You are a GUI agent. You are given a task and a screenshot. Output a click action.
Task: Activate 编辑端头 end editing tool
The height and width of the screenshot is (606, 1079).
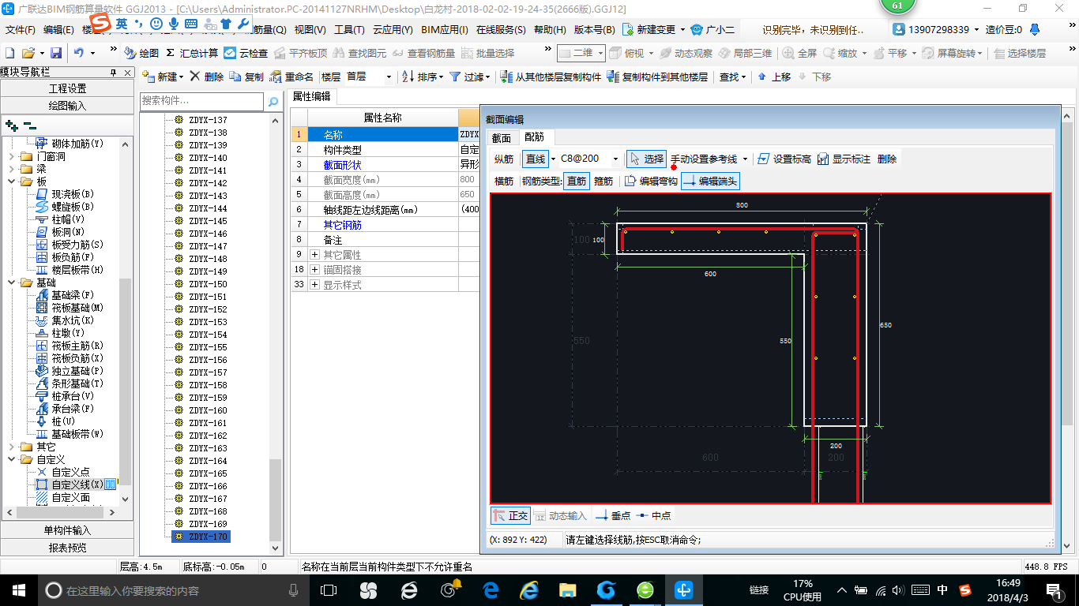click(x=711, y=181)
